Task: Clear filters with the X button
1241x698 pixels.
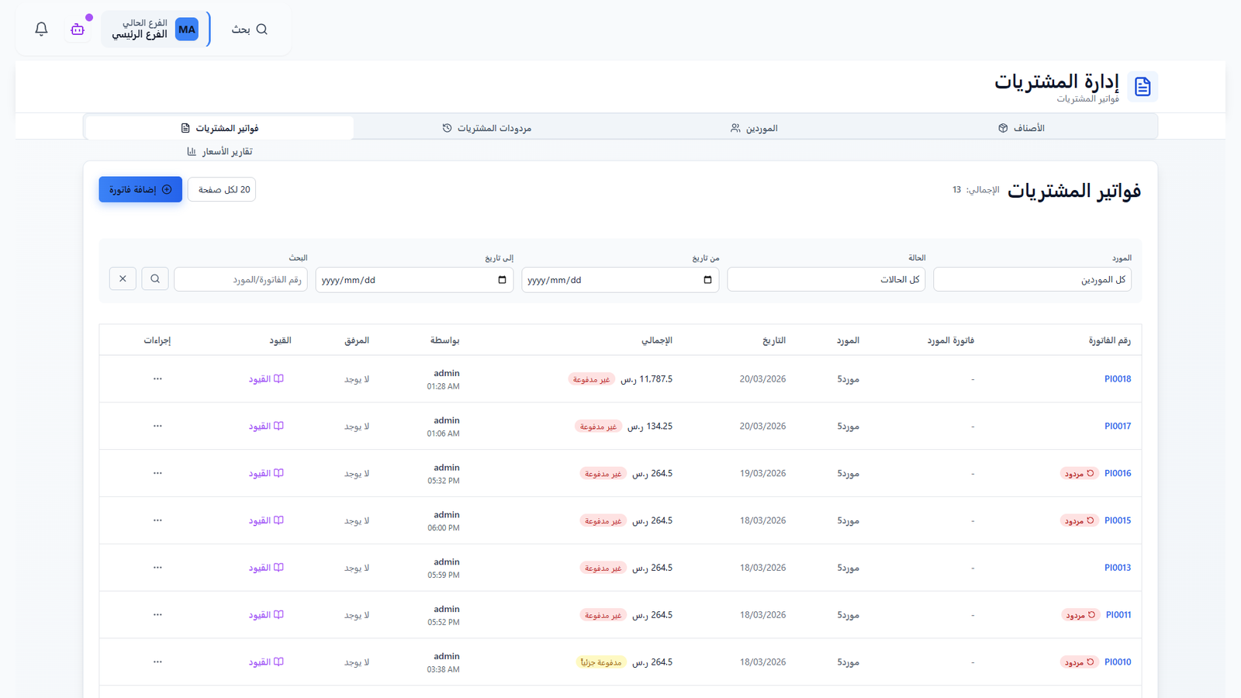Action: click(x=123, y=279)
